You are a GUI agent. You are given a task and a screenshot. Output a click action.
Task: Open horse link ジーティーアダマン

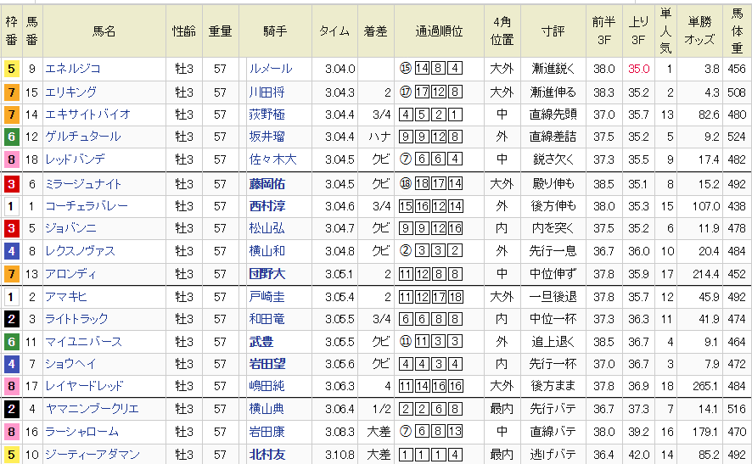pyautogui.click(x=92, y=454)
